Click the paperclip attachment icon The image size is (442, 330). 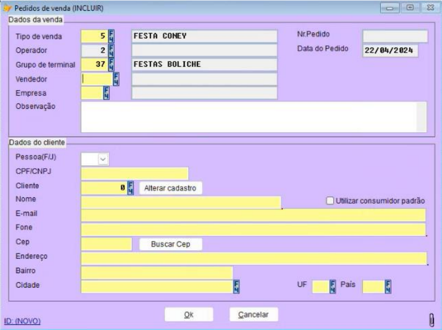coord(431,318)
